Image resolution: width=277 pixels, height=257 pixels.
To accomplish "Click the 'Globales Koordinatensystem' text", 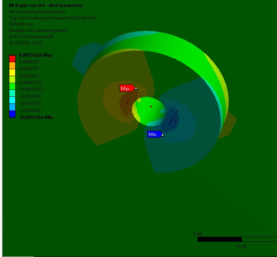I will point(38,30).
